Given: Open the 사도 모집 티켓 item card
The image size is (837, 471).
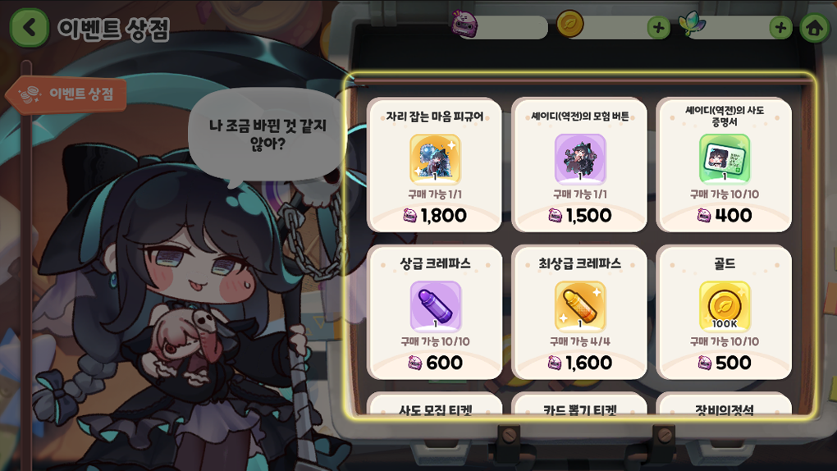Looking at the screenshot, I should coord(435,405).
